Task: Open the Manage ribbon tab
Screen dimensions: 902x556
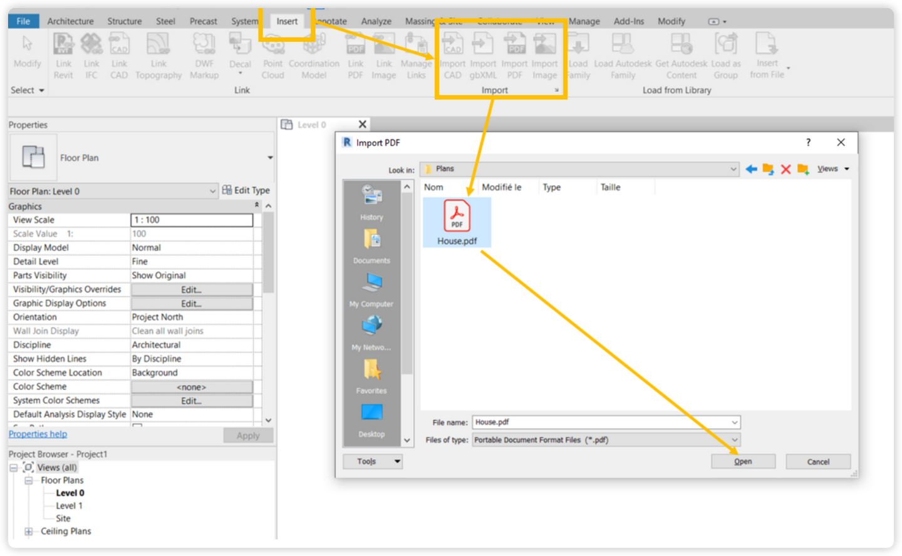Action: coord(584,21)
